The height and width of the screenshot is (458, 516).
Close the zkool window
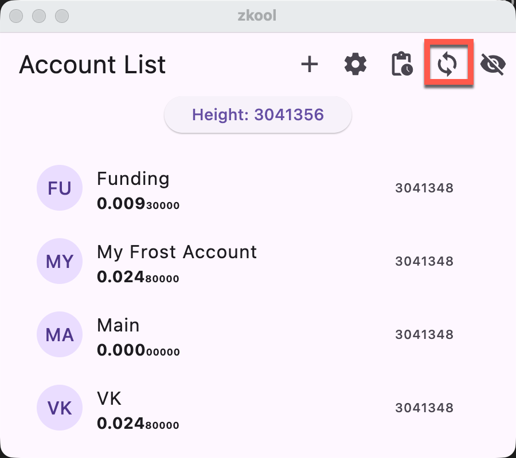click(x=17, y=15)
